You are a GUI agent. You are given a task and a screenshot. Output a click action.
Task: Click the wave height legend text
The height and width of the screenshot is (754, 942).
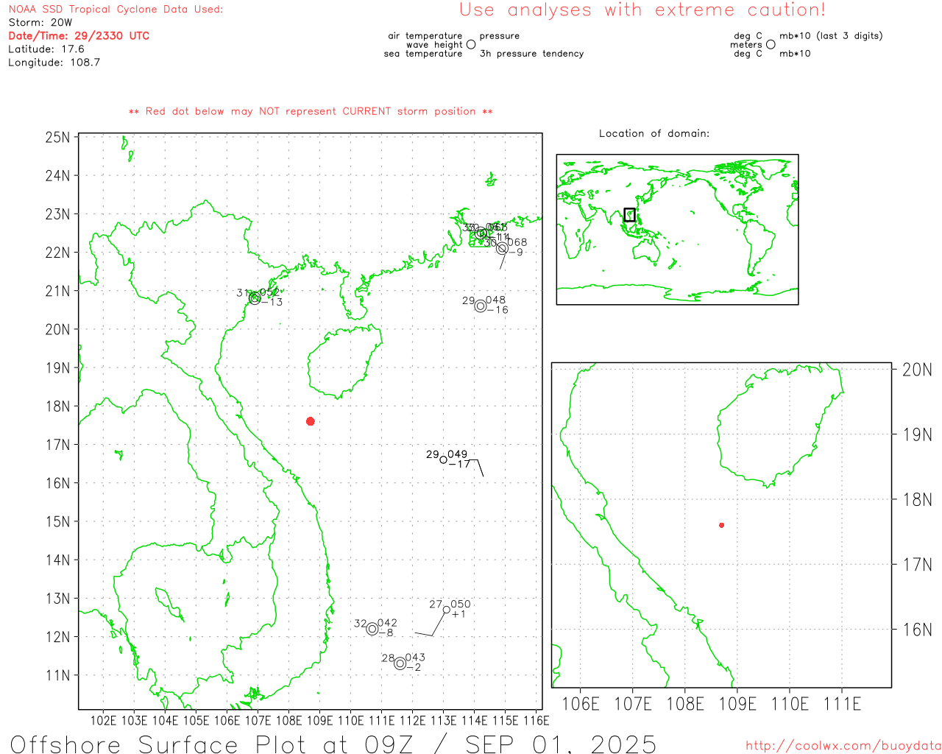tap(434, 44)
